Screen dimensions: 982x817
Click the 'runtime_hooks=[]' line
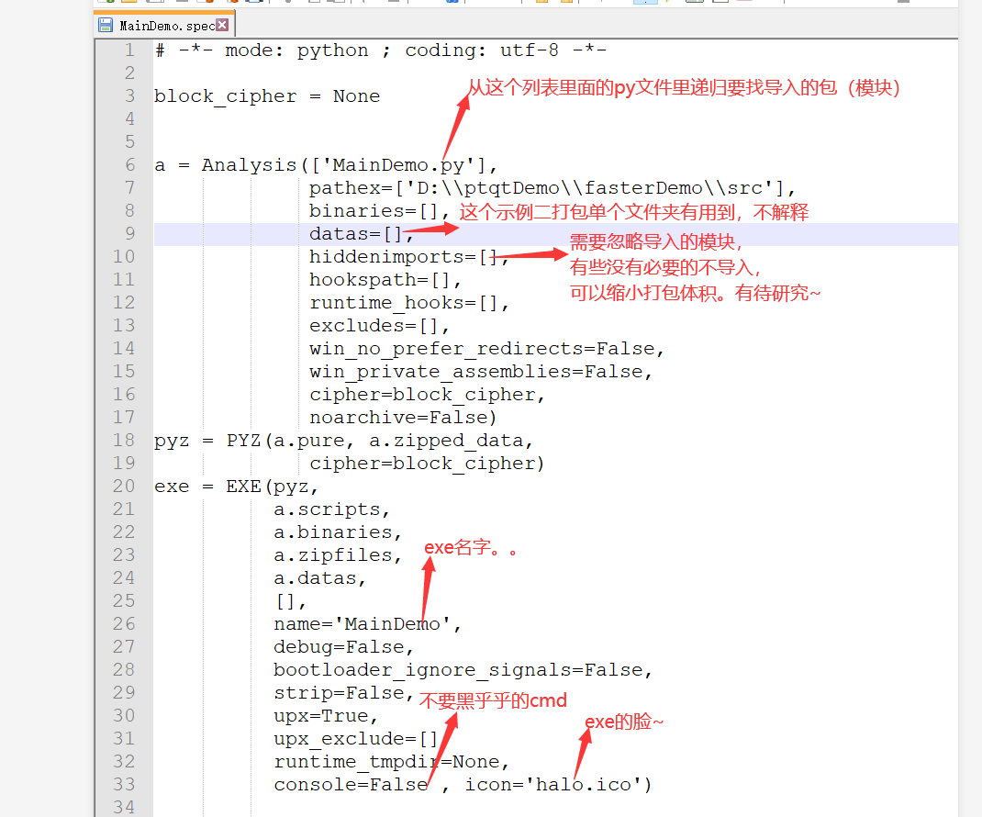pyautogui.click(x=409, y=303)
